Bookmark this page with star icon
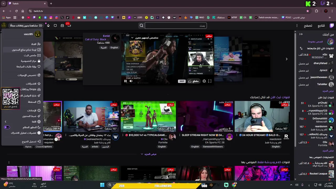Screen dimensions: 336x189 [x=308, y=11]
